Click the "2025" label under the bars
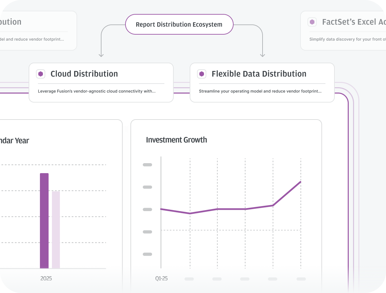 [x=46, y=278]
